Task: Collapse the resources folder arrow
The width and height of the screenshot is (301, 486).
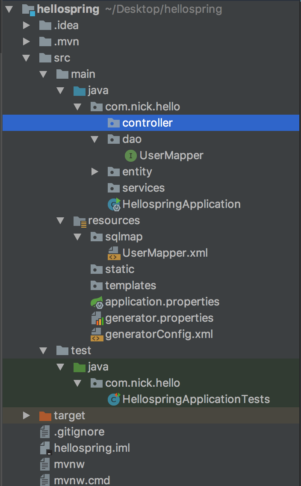Action: point(60,220)
